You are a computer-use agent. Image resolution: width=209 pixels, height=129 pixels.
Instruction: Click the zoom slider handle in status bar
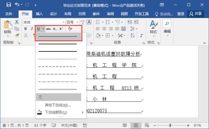coord(170,125)
